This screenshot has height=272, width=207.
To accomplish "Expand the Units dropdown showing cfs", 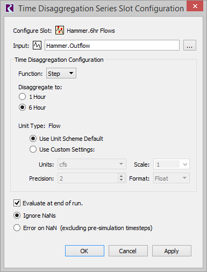I will point(92,164).
